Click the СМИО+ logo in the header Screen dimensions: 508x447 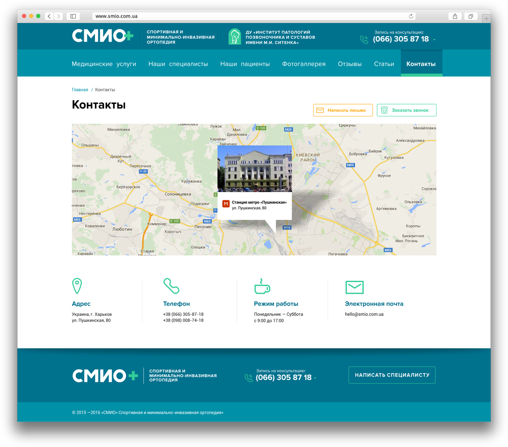pos(103,36)
